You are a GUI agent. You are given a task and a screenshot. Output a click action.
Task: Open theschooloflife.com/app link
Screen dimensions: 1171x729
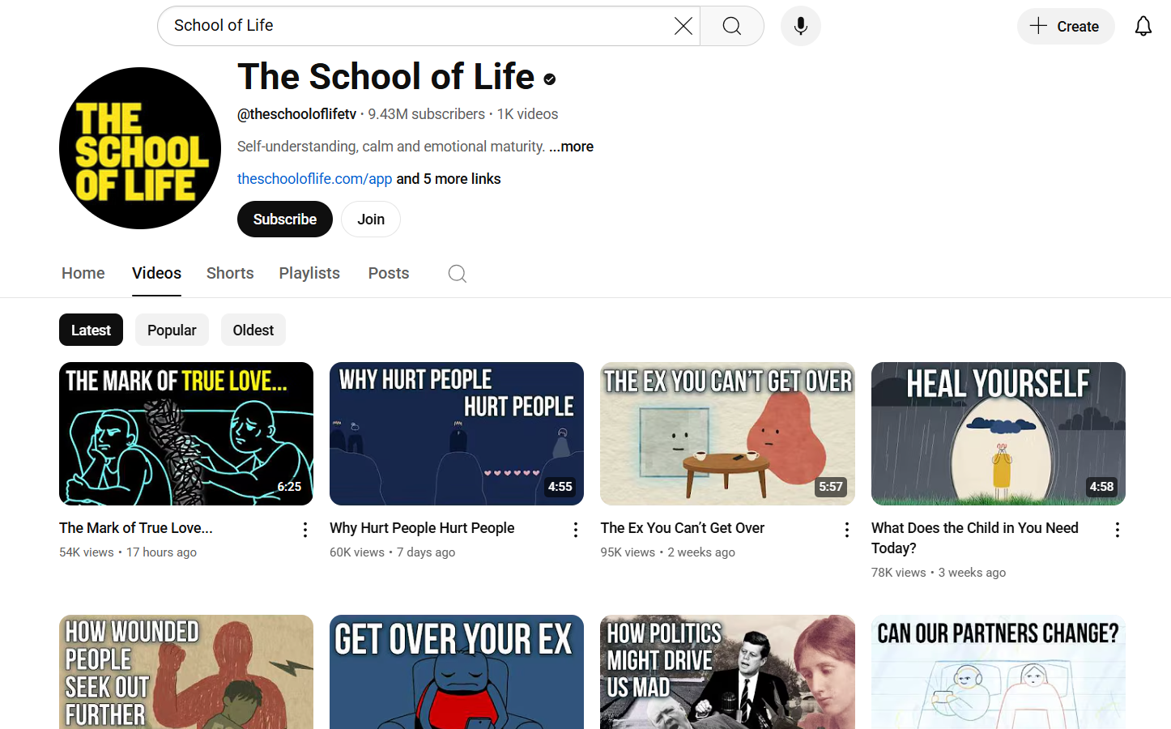coord(314,178)
